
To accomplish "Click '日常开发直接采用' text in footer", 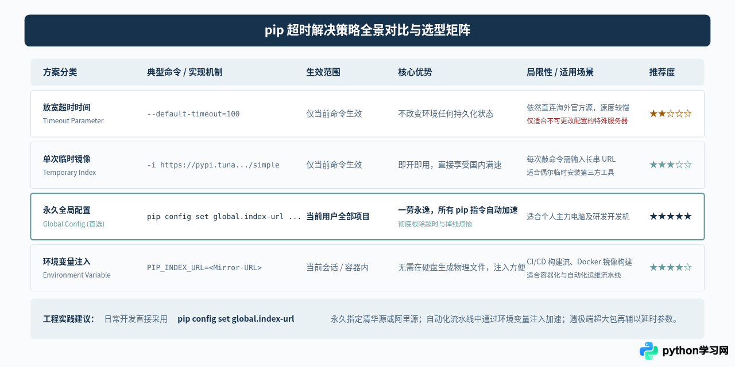I will 136,319.
